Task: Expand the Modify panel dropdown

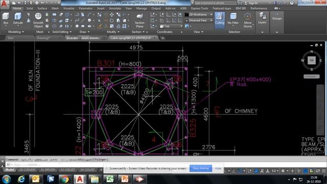Action: (113, 32)
